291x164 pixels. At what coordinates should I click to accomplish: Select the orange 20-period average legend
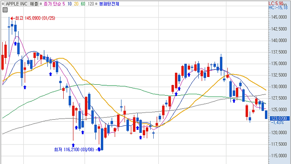76,4
